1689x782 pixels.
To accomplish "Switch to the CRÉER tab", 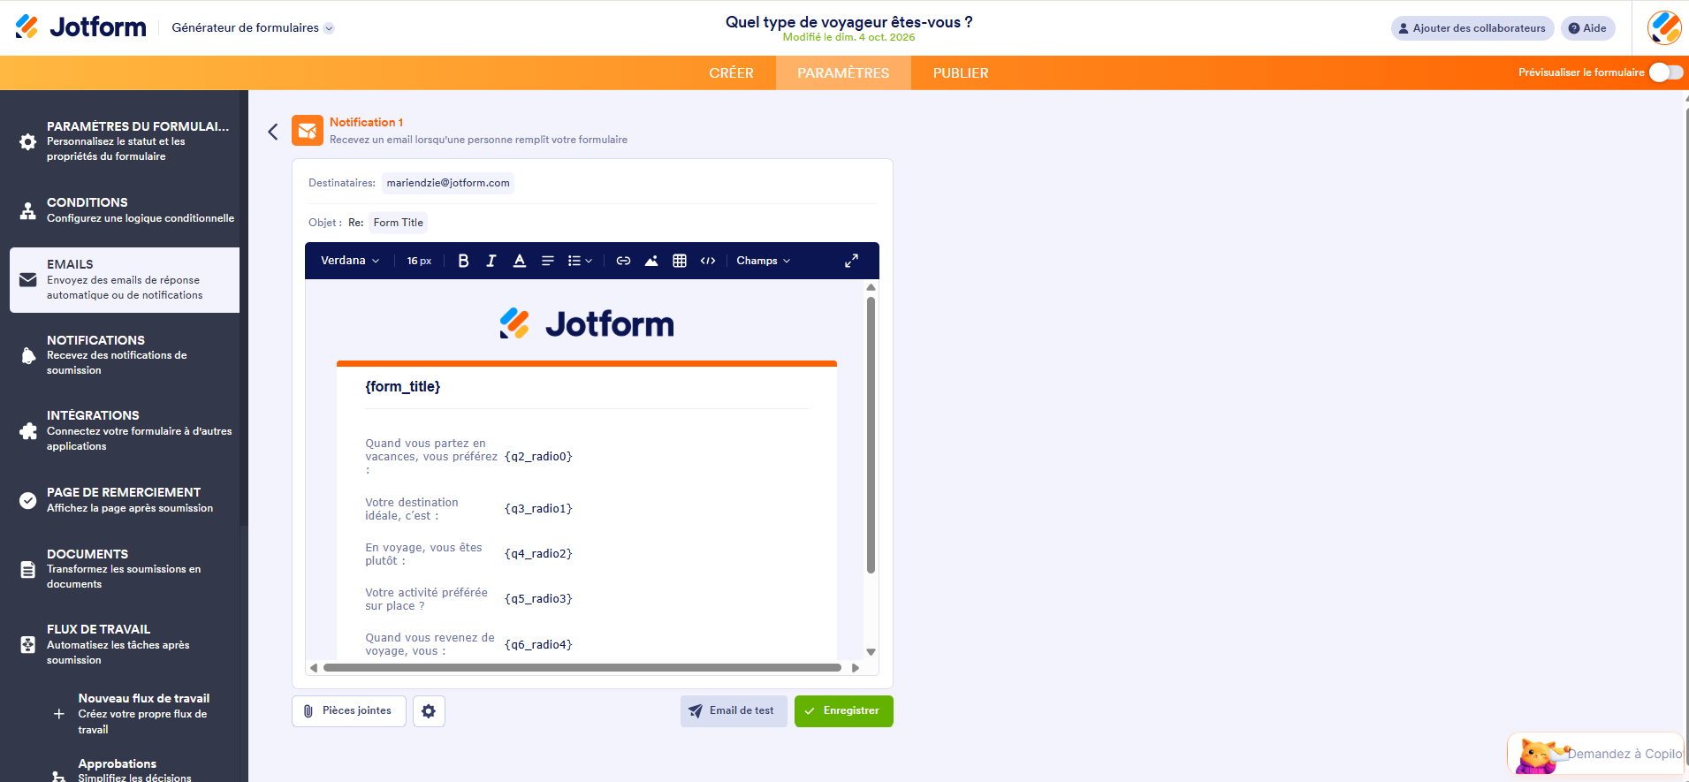I will pyautogui.click(x=731, y=73).
